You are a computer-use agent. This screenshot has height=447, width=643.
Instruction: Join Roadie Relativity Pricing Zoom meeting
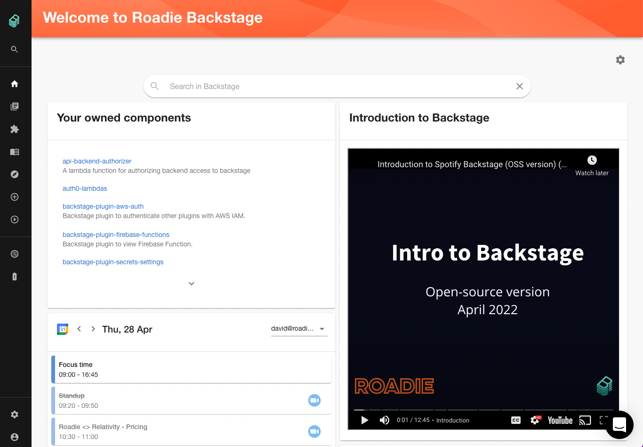(314, 431)
